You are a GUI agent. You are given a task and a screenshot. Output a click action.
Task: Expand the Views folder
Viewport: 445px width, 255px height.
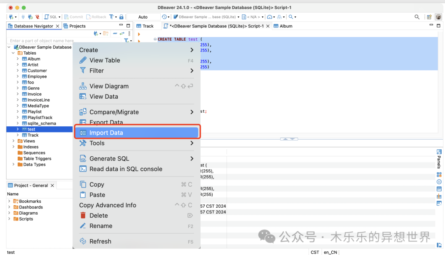click(13, 141)
